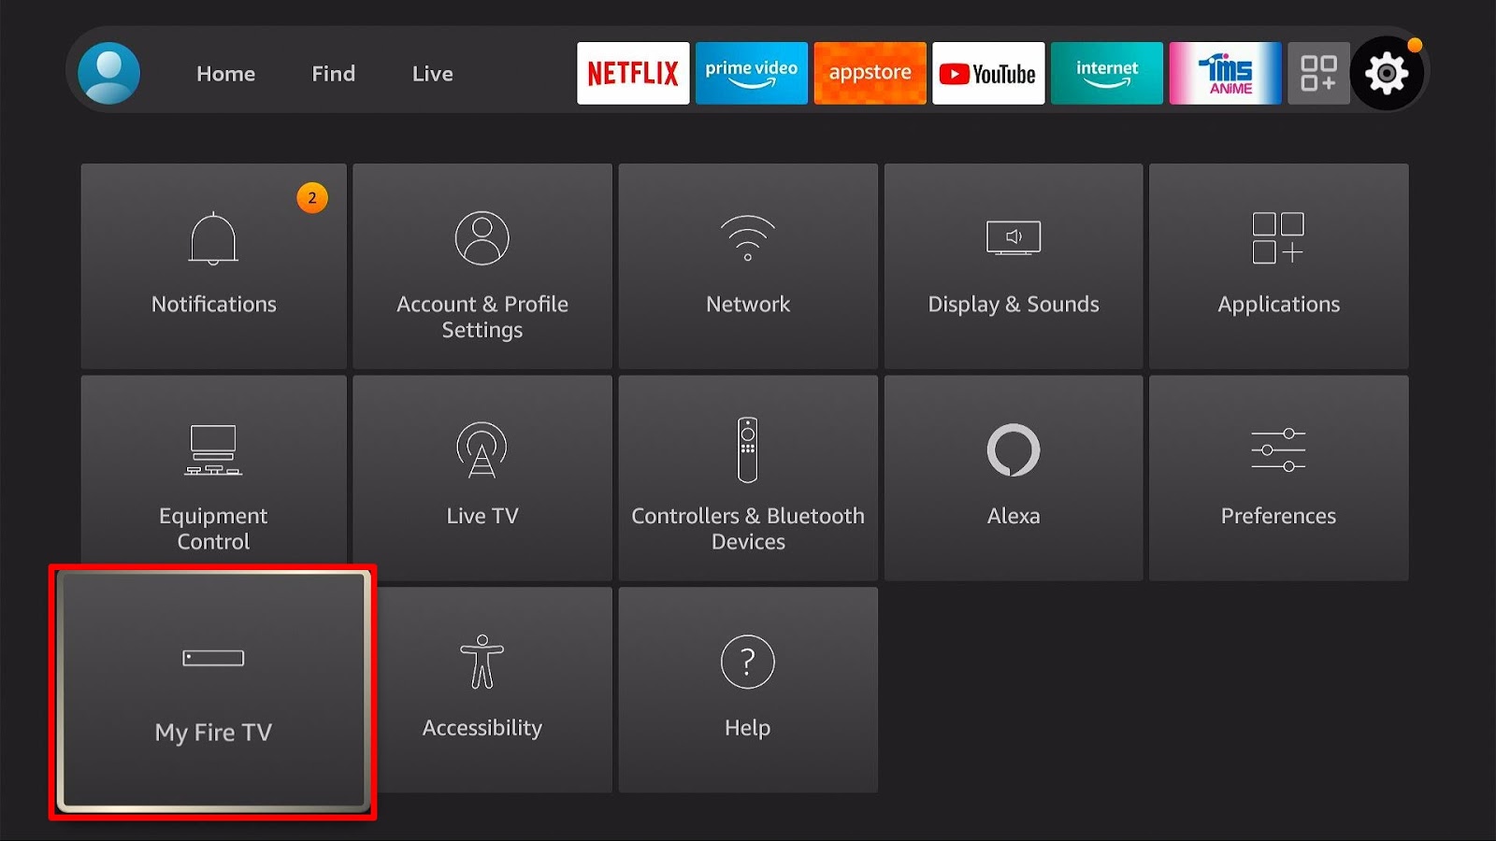Select the My Fire TV tile

(213, 691)
